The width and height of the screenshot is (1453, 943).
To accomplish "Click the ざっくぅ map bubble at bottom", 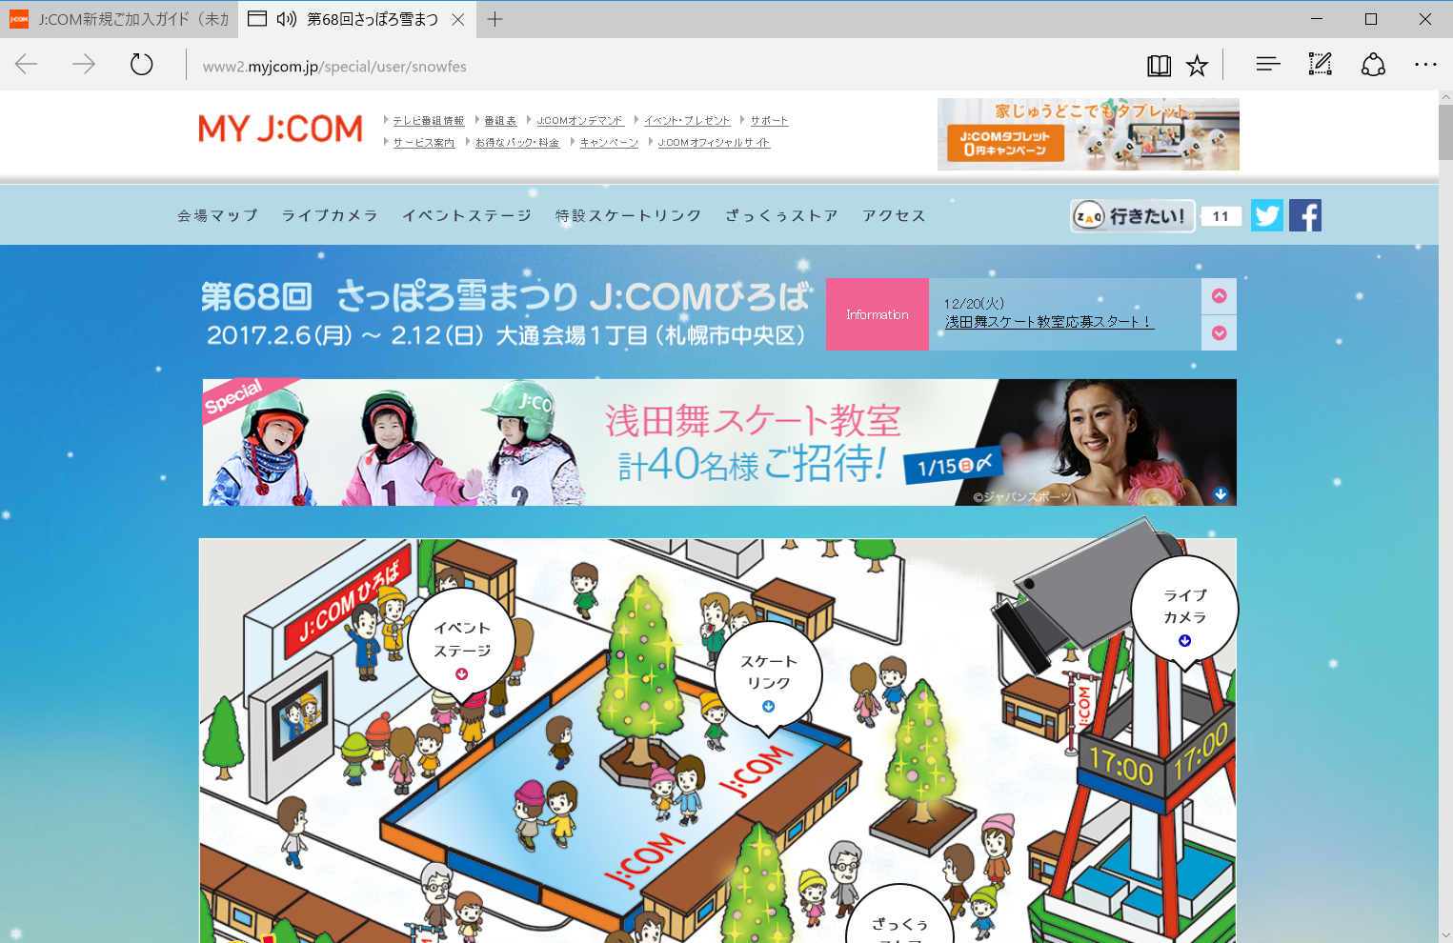I will pyautogui.click(x=899, y=914).
